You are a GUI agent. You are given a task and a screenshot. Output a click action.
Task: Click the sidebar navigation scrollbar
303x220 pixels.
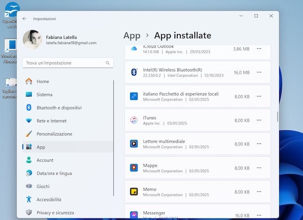point(113,138)
